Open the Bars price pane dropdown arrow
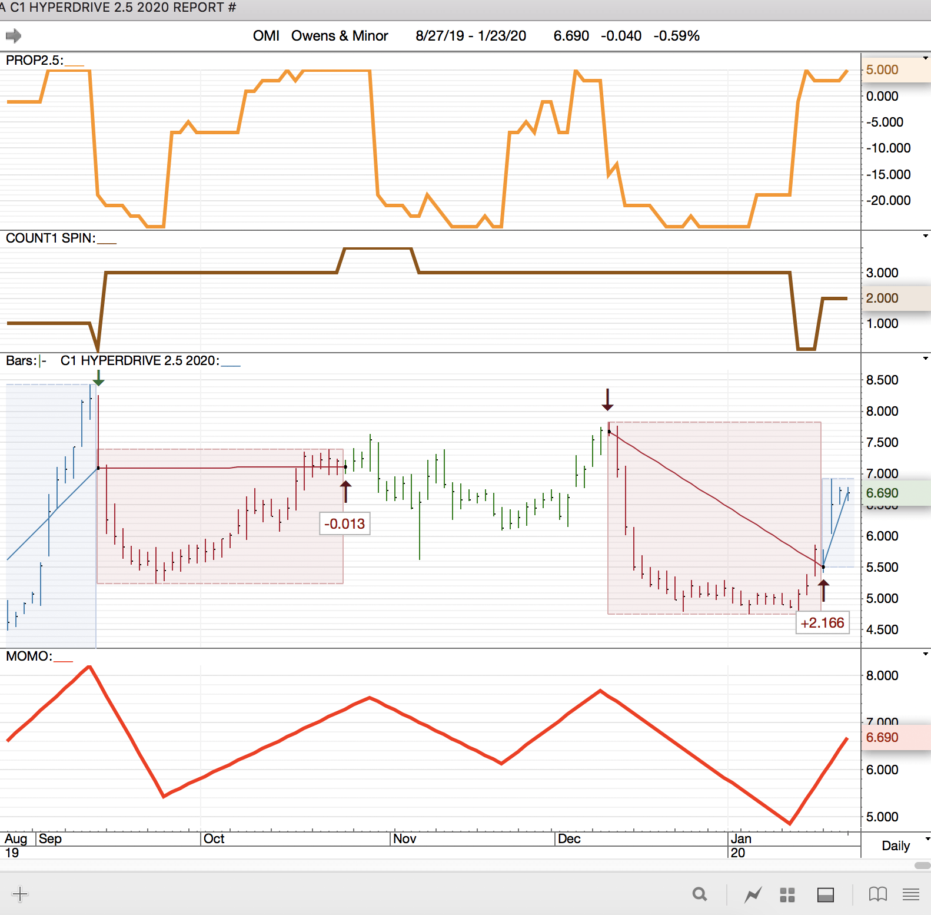Viewport: 931px width, 915px height. tap(926, 359)
